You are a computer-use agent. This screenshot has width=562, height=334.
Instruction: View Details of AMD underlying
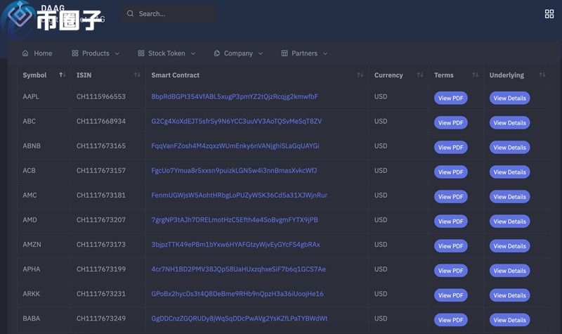509,221
